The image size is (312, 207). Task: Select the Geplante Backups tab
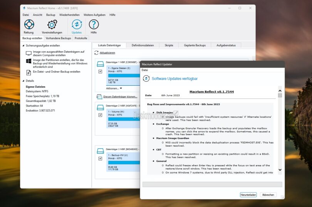(195, 45)
